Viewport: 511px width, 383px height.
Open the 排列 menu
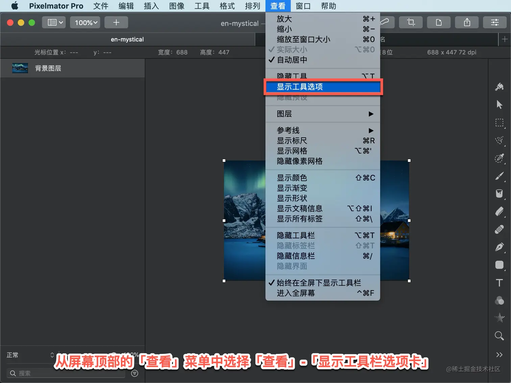[x=252, y=6]
